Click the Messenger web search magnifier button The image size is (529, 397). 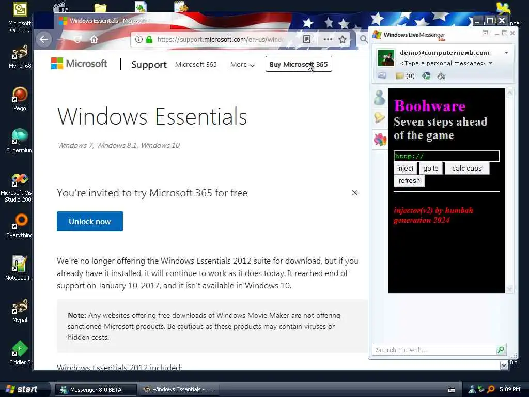tap(501, 350)
